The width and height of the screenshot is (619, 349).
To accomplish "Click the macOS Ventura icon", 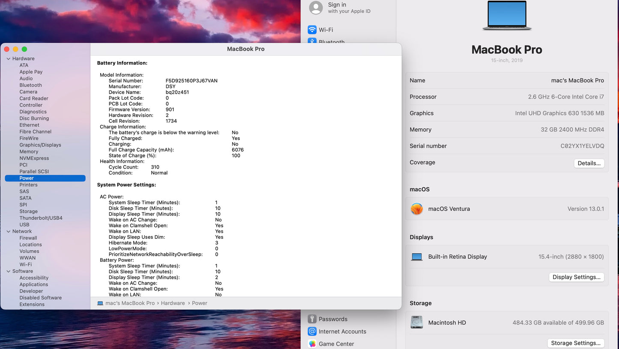I will tap(416, 209).
